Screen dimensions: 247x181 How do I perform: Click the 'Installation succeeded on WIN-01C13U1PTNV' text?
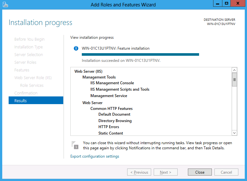tap(121, 61)
